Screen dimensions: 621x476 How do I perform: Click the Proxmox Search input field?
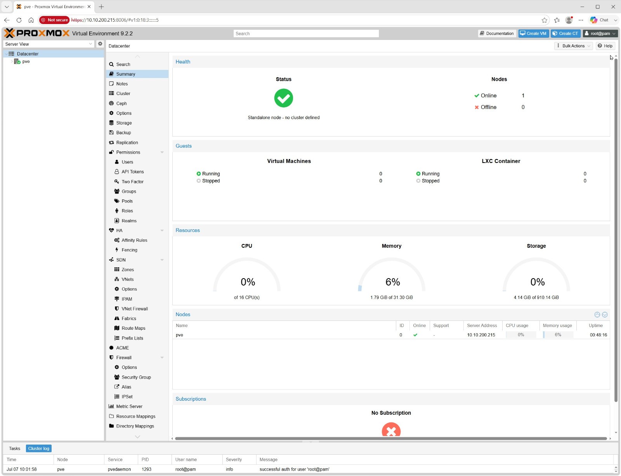[306, 34]
